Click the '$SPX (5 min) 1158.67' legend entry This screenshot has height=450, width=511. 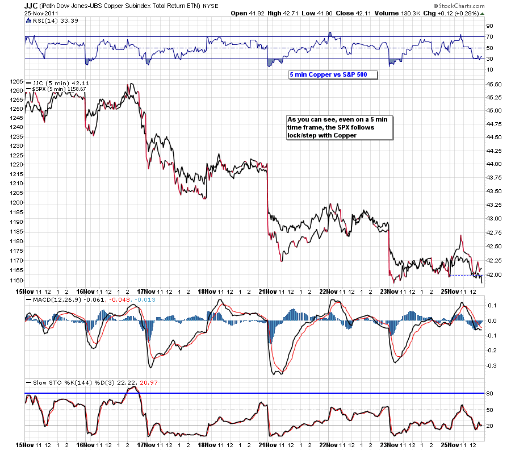click(x=56, y=89)
